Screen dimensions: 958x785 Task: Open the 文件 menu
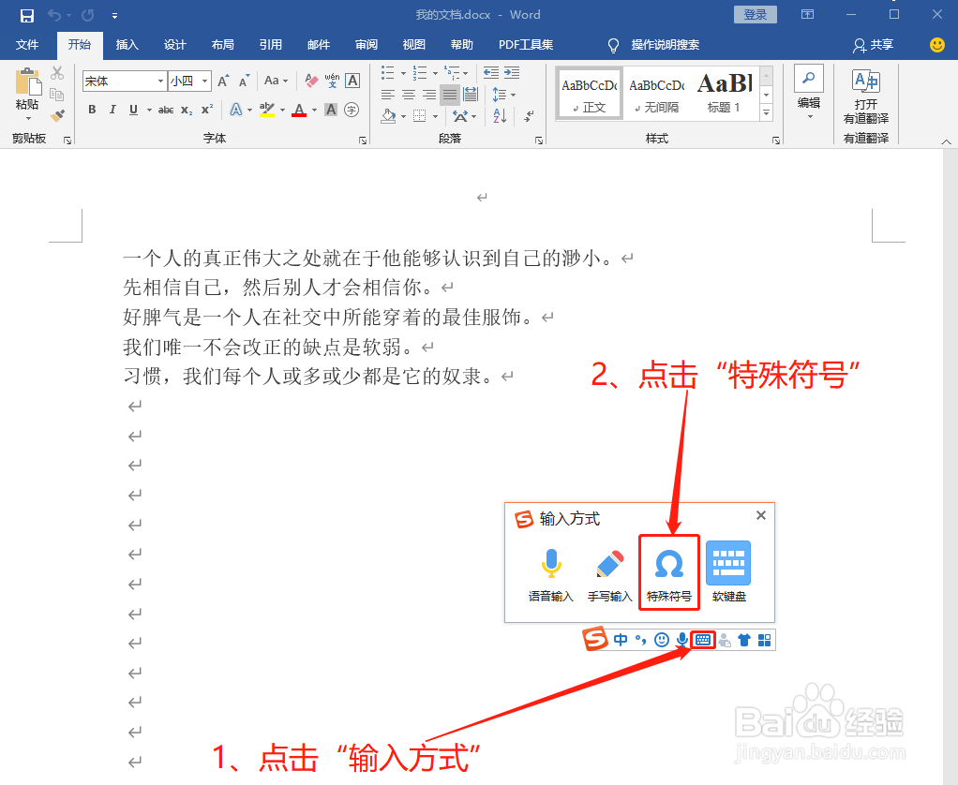27,45
